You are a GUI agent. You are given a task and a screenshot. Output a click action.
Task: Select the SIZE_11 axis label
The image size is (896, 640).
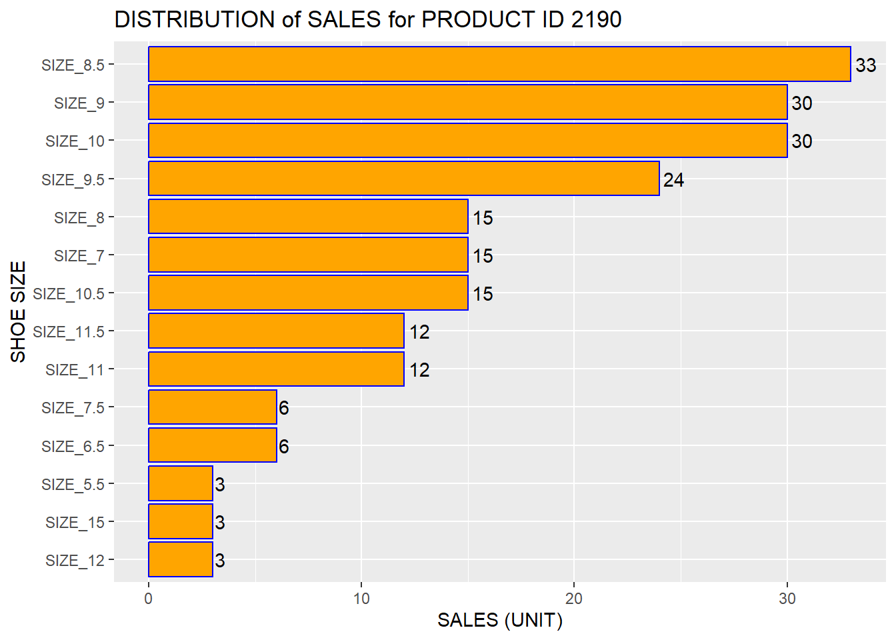click(75, 370)
